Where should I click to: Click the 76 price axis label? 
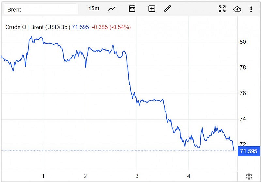pyautogui.click(x=243, y=93)
